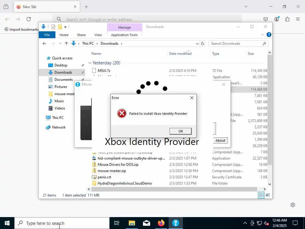Viewport: 305px width, 229px height.
Task: Reload page in Firefox
Action: pos(29,19)
